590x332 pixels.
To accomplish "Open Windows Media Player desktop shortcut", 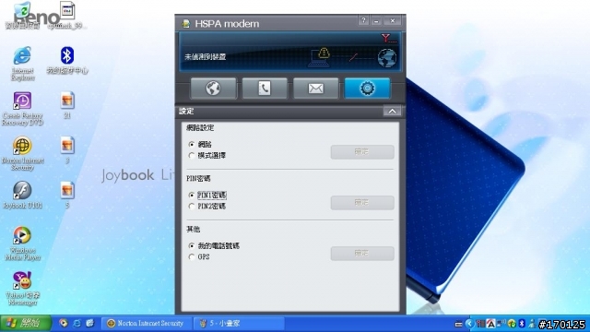I will [x=22, y=243].
